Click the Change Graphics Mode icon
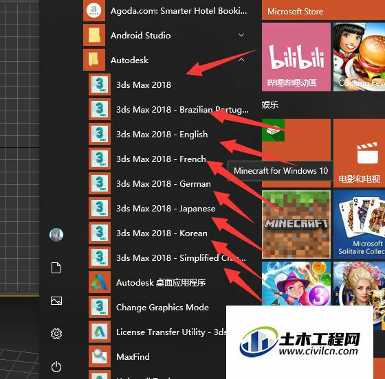 (100, 307)
